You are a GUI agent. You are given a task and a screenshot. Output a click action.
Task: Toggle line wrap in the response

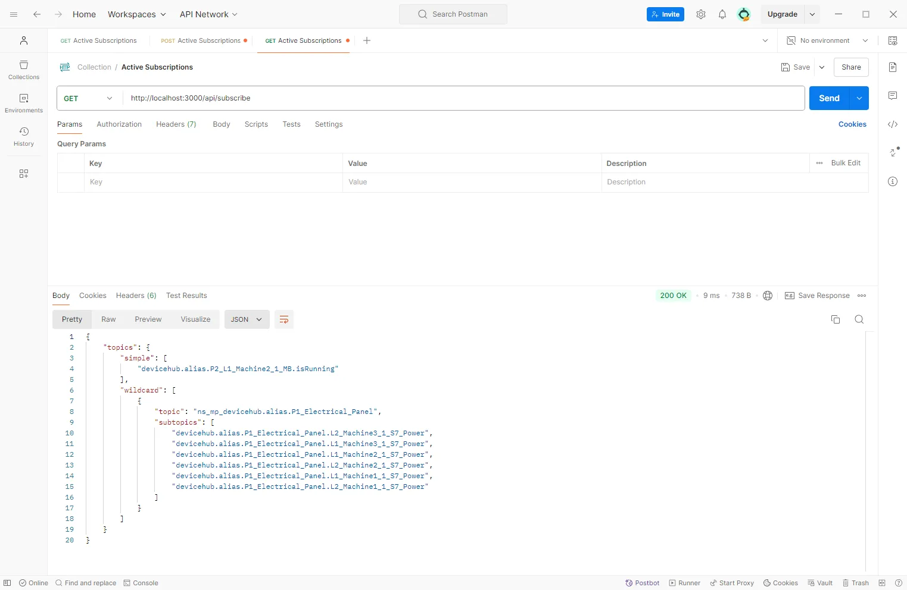(x=284, y=319)
